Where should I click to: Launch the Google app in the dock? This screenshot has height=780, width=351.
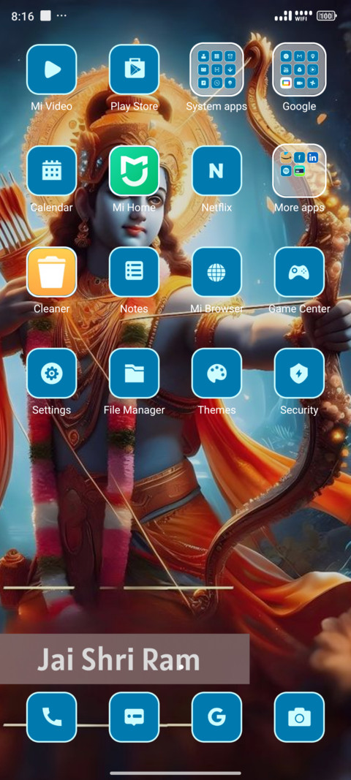pos(216,717)
